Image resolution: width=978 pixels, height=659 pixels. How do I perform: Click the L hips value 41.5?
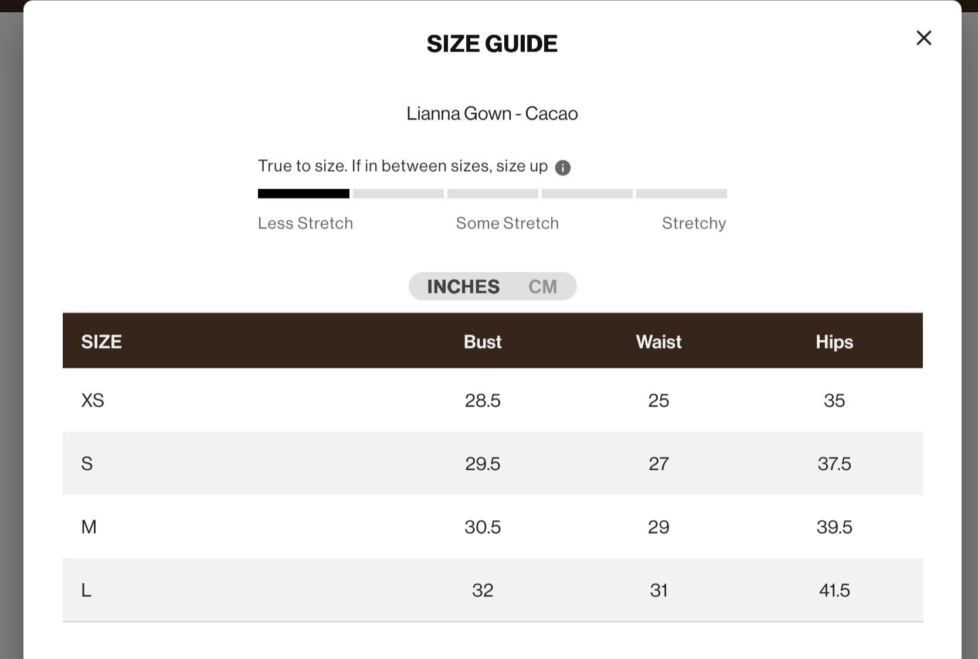[x=834, y=590]
